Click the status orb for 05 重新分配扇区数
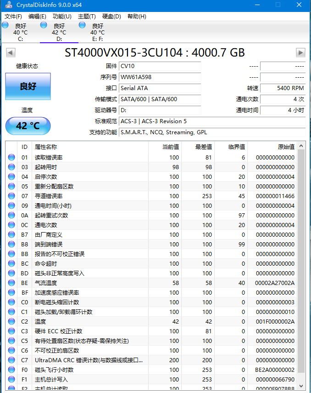Viewport: 311px width, 393px height. [11, 186]
